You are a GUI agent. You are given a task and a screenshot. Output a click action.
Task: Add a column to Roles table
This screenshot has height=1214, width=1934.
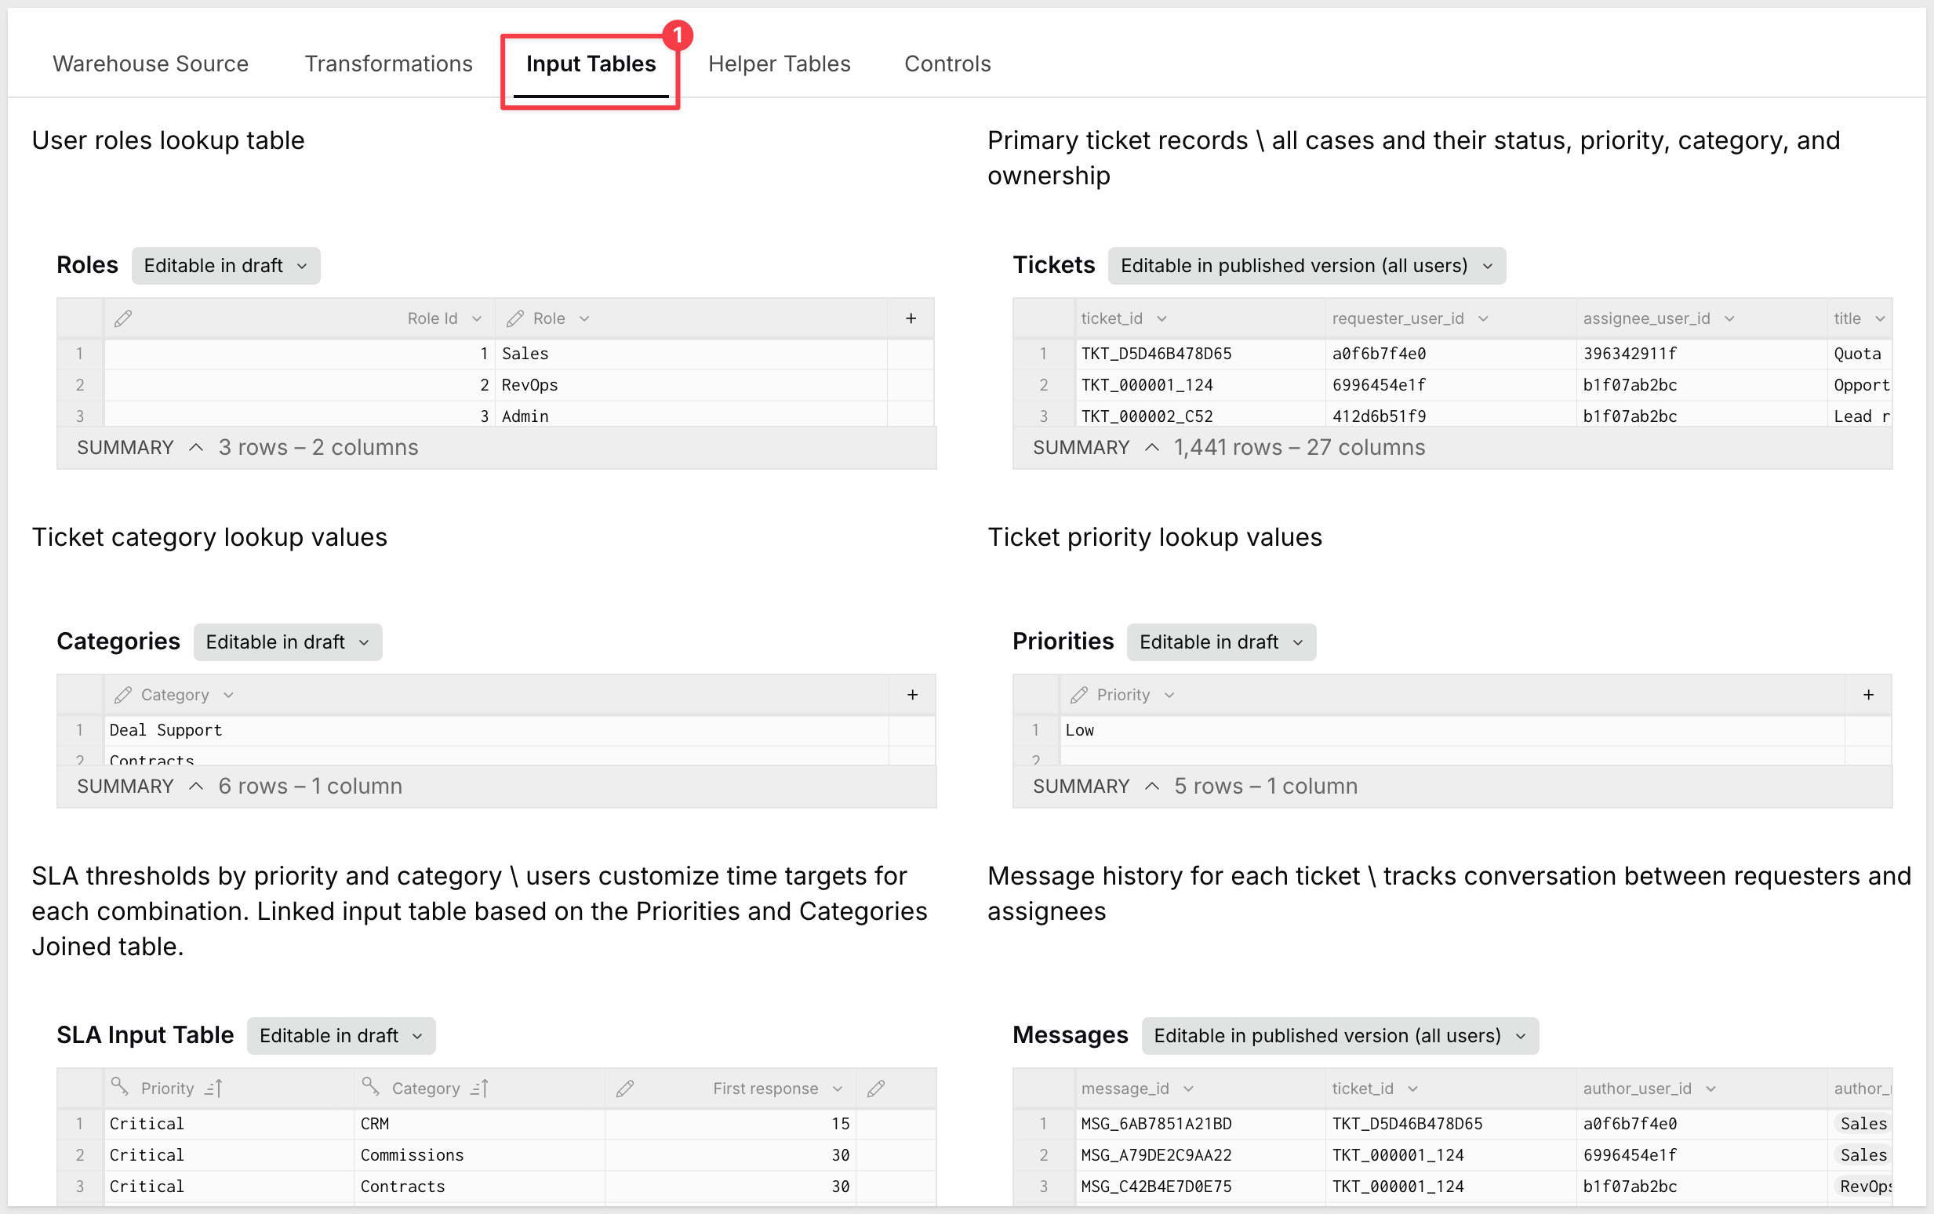[x=911, y=318]
